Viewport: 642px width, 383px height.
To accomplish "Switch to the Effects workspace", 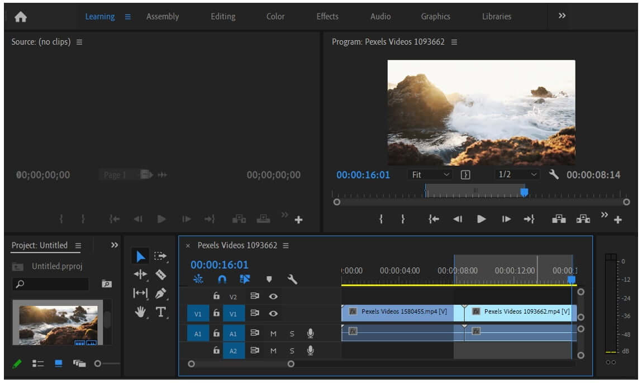I will coord(327,16).
